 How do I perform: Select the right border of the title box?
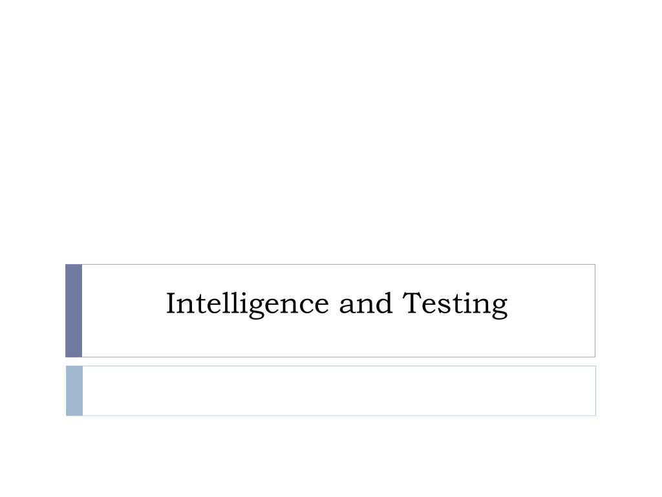[595, 311]
